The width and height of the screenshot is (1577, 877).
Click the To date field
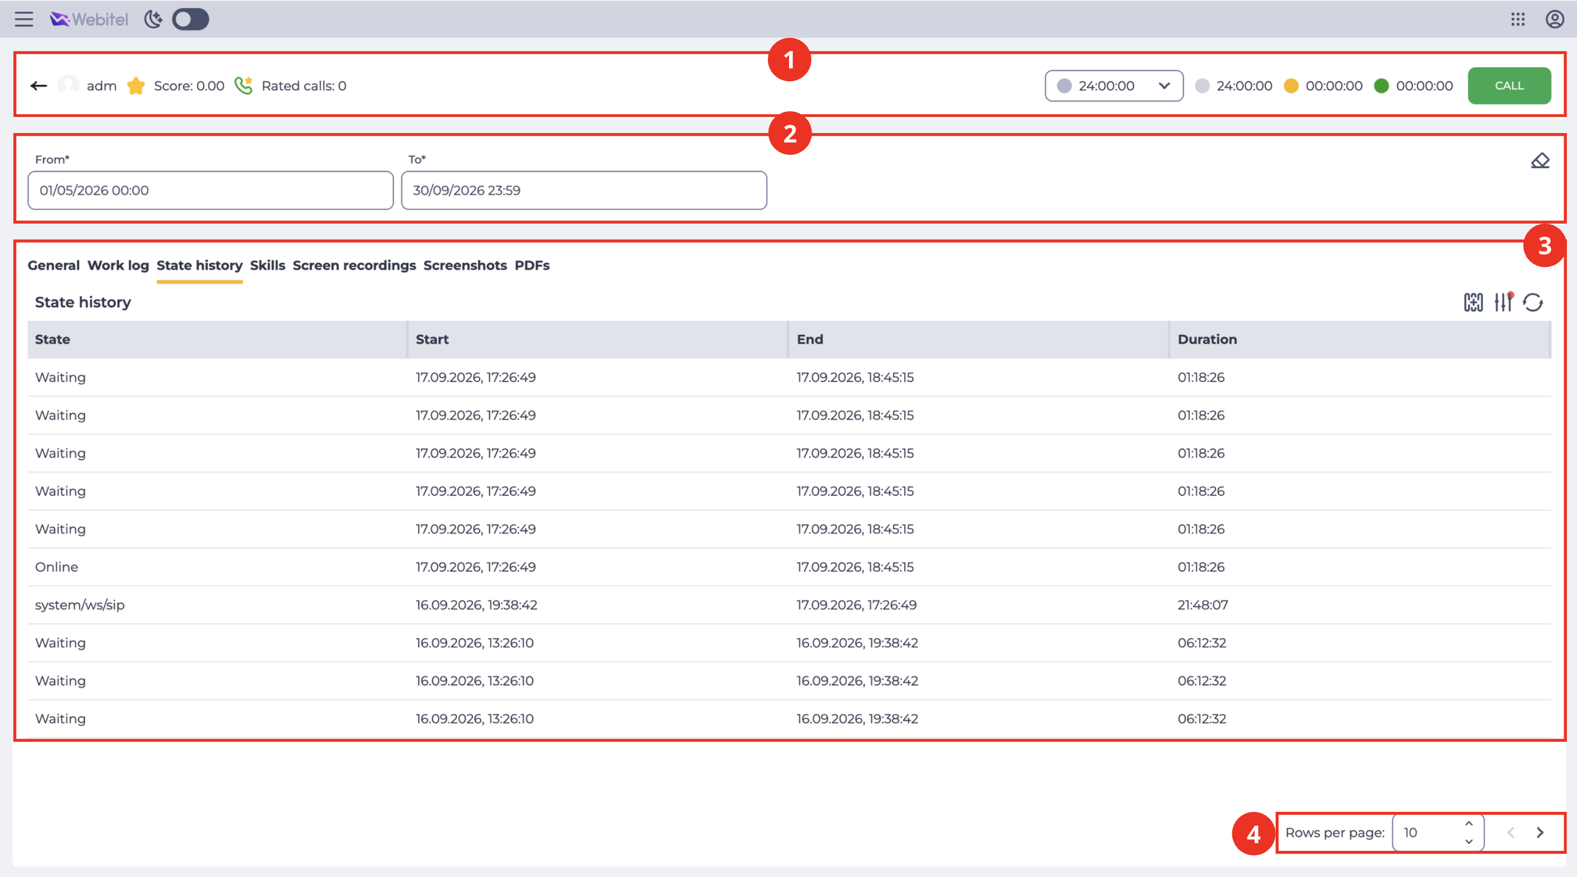(x=584, y=190)
